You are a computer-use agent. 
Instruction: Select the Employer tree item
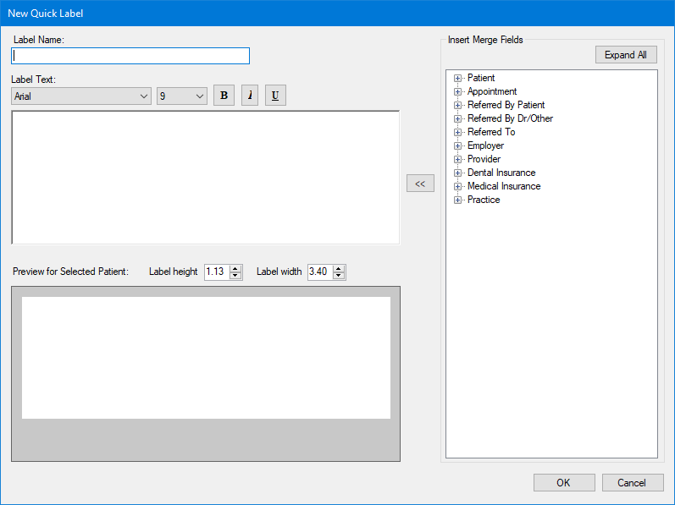point(485,145)
